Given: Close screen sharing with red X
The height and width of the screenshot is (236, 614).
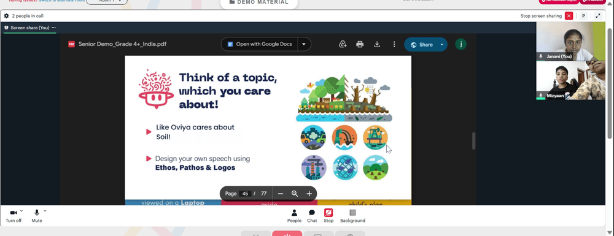Looking at the screenshot, I should [569, 16].
